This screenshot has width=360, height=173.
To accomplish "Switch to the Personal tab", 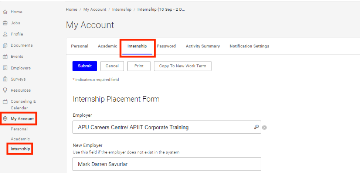I will (79, 46).
